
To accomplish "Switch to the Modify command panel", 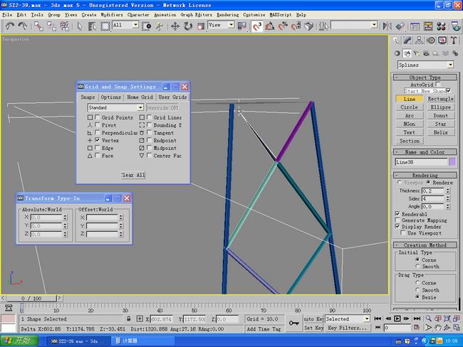I will pyautogui.click(x=407, y=41).
